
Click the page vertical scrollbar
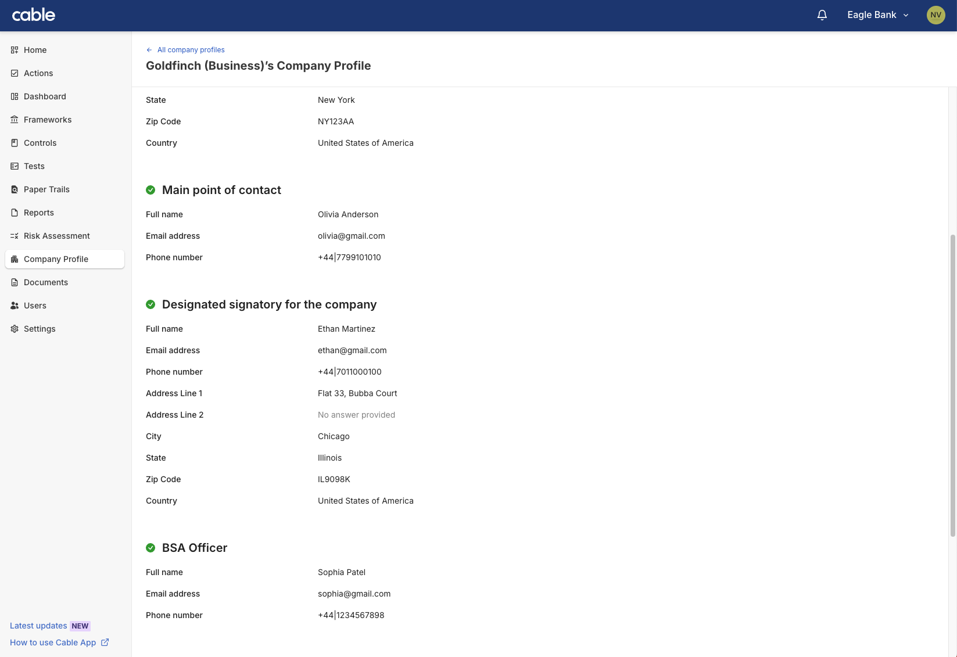[952, 383]
